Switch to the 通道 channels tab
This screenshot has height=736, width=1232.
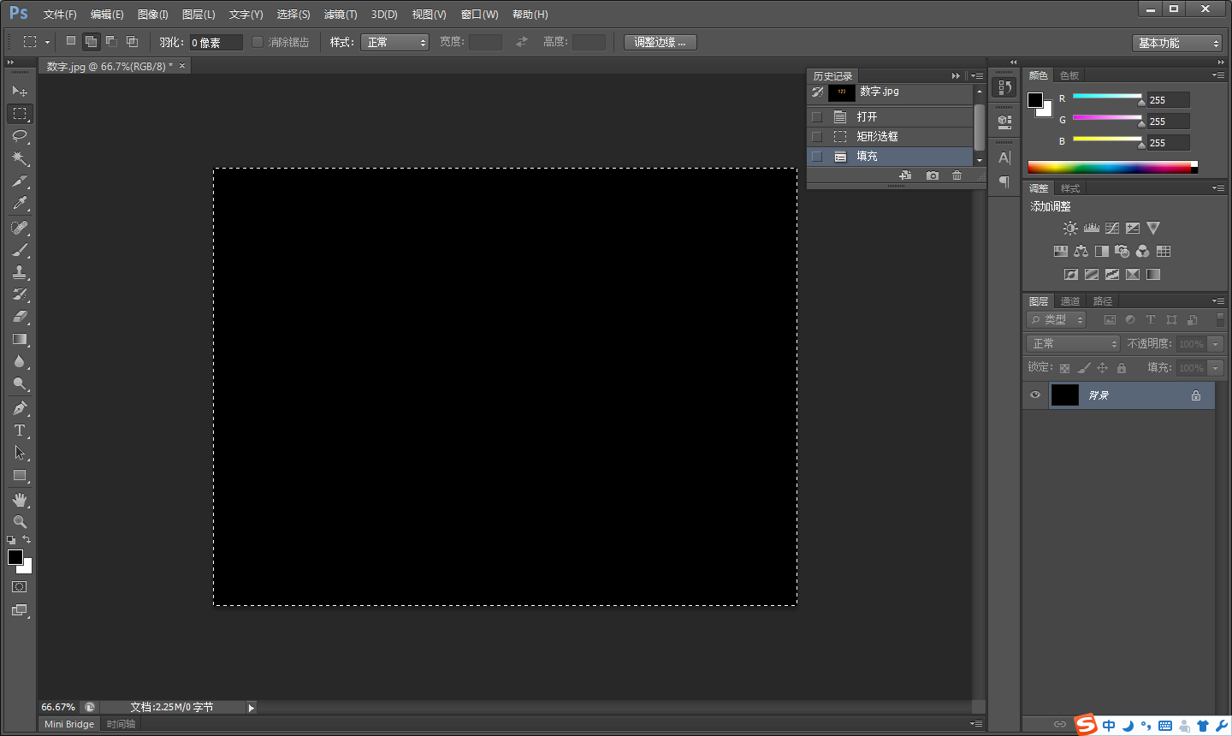[x=1070, y=301]
